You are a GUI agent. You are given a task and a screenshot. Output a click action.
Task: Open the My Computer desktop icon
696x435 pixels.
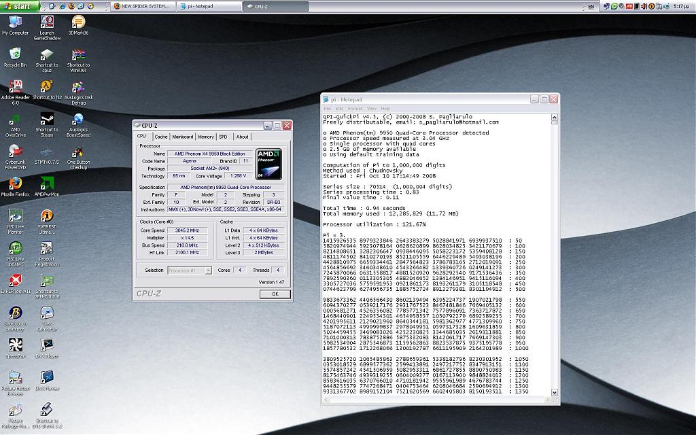click(15, 25)
